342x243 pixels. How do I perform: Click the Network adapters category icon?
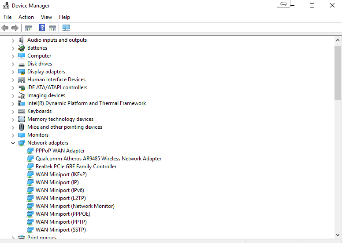[22, 143]
